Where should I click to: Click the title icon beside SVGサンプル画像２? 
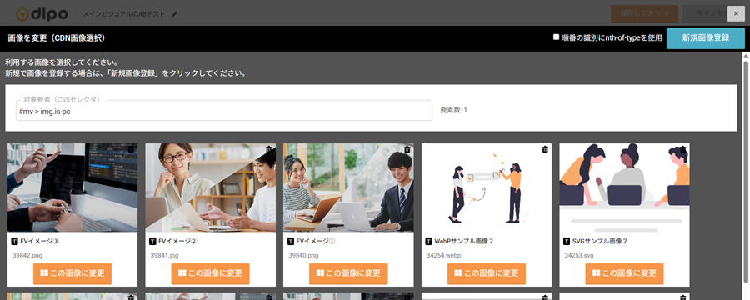point(567,241)
